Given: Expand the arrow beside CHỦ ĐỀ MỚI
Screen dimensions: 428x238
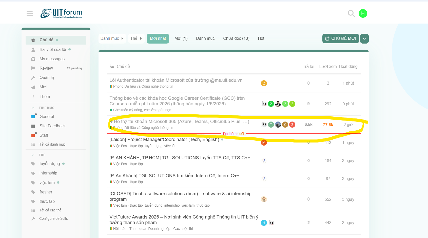Looking at the screenshot, I should click(364, 38).
